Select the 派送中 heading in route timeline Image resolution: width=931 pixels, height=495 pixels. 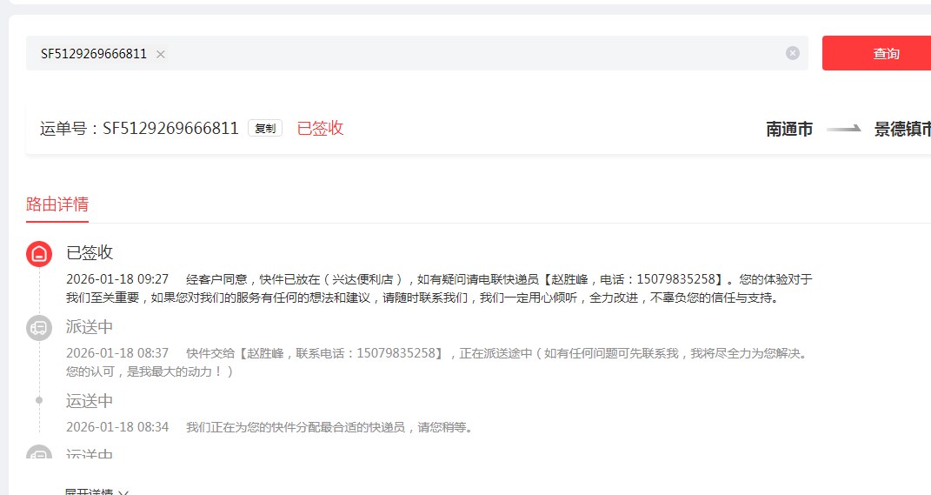pos(90,327)
